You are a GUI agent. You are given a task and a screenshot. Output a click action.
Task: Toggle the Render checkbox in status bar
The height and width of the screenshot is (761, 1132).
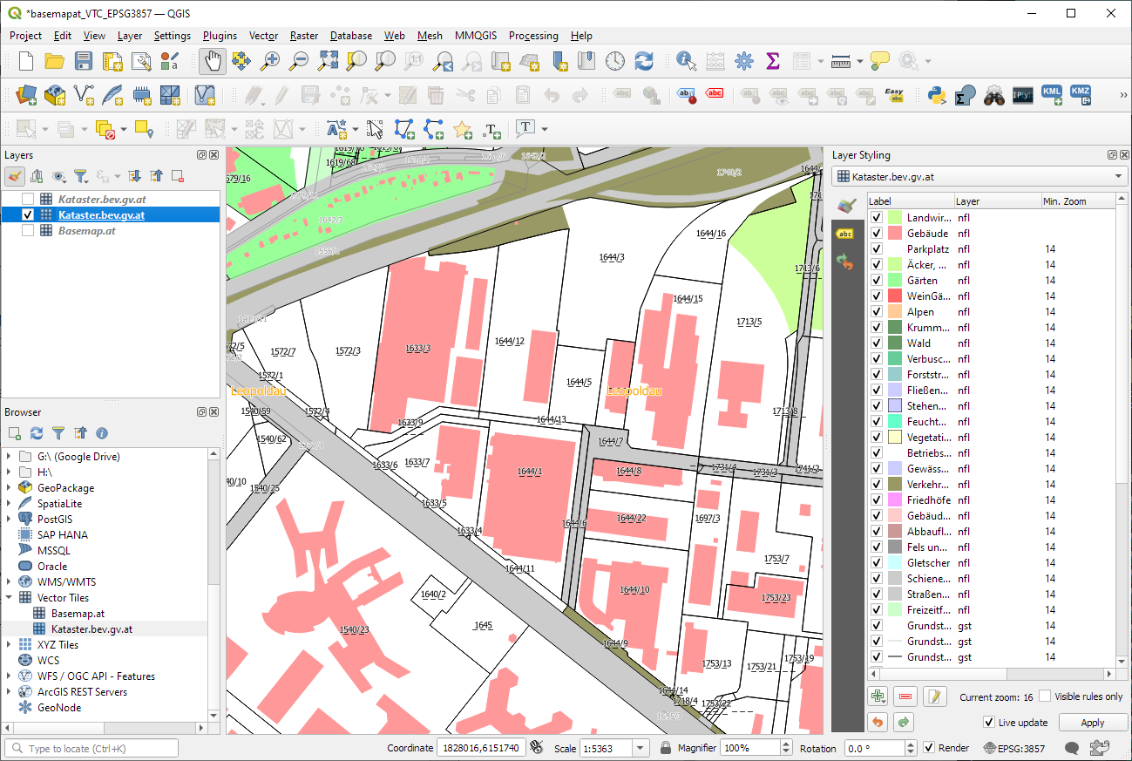(x=929, y=748)
